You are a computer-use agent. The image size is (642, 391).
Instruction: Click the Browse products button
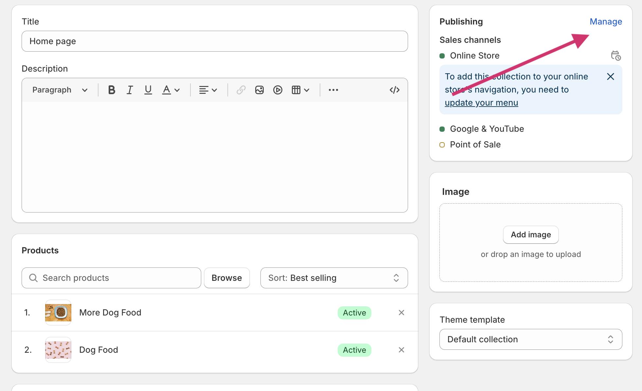coord(227,278)
